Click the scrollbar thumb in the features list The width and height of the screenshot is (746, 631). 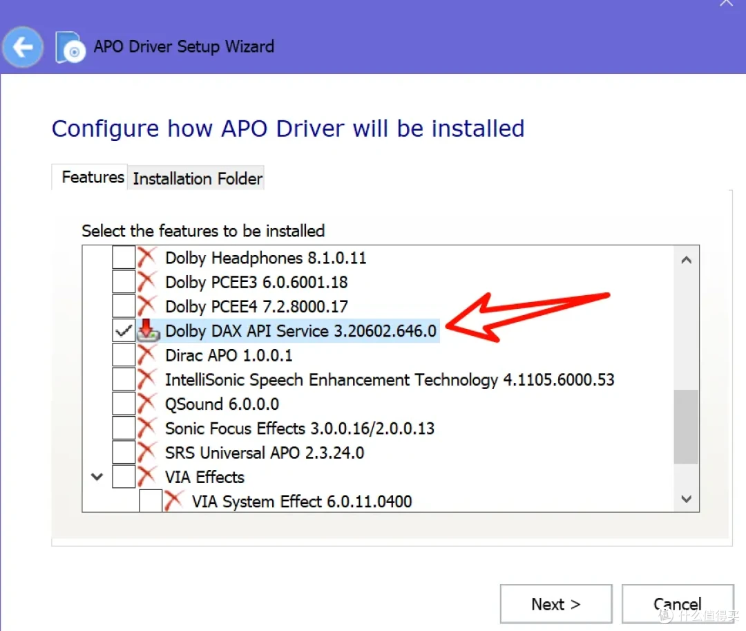click(x=686, y=426)
